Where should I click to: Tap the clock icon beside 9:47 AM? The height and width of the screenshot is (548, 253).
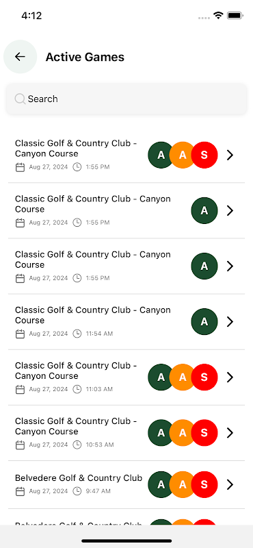[77, 491]
